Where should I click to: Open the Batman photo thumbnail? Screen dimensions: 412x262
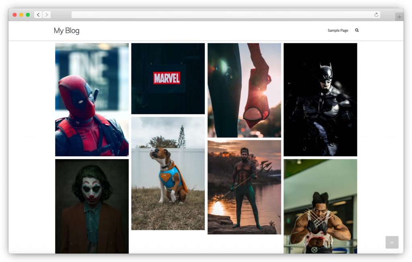point(320,100)
